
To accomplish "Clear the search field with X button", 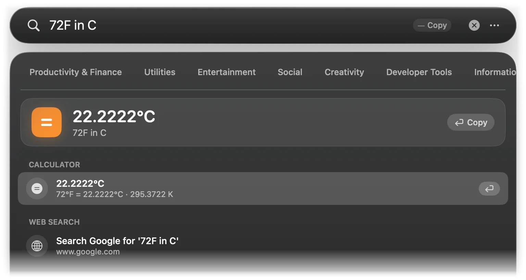I will 474,25.
